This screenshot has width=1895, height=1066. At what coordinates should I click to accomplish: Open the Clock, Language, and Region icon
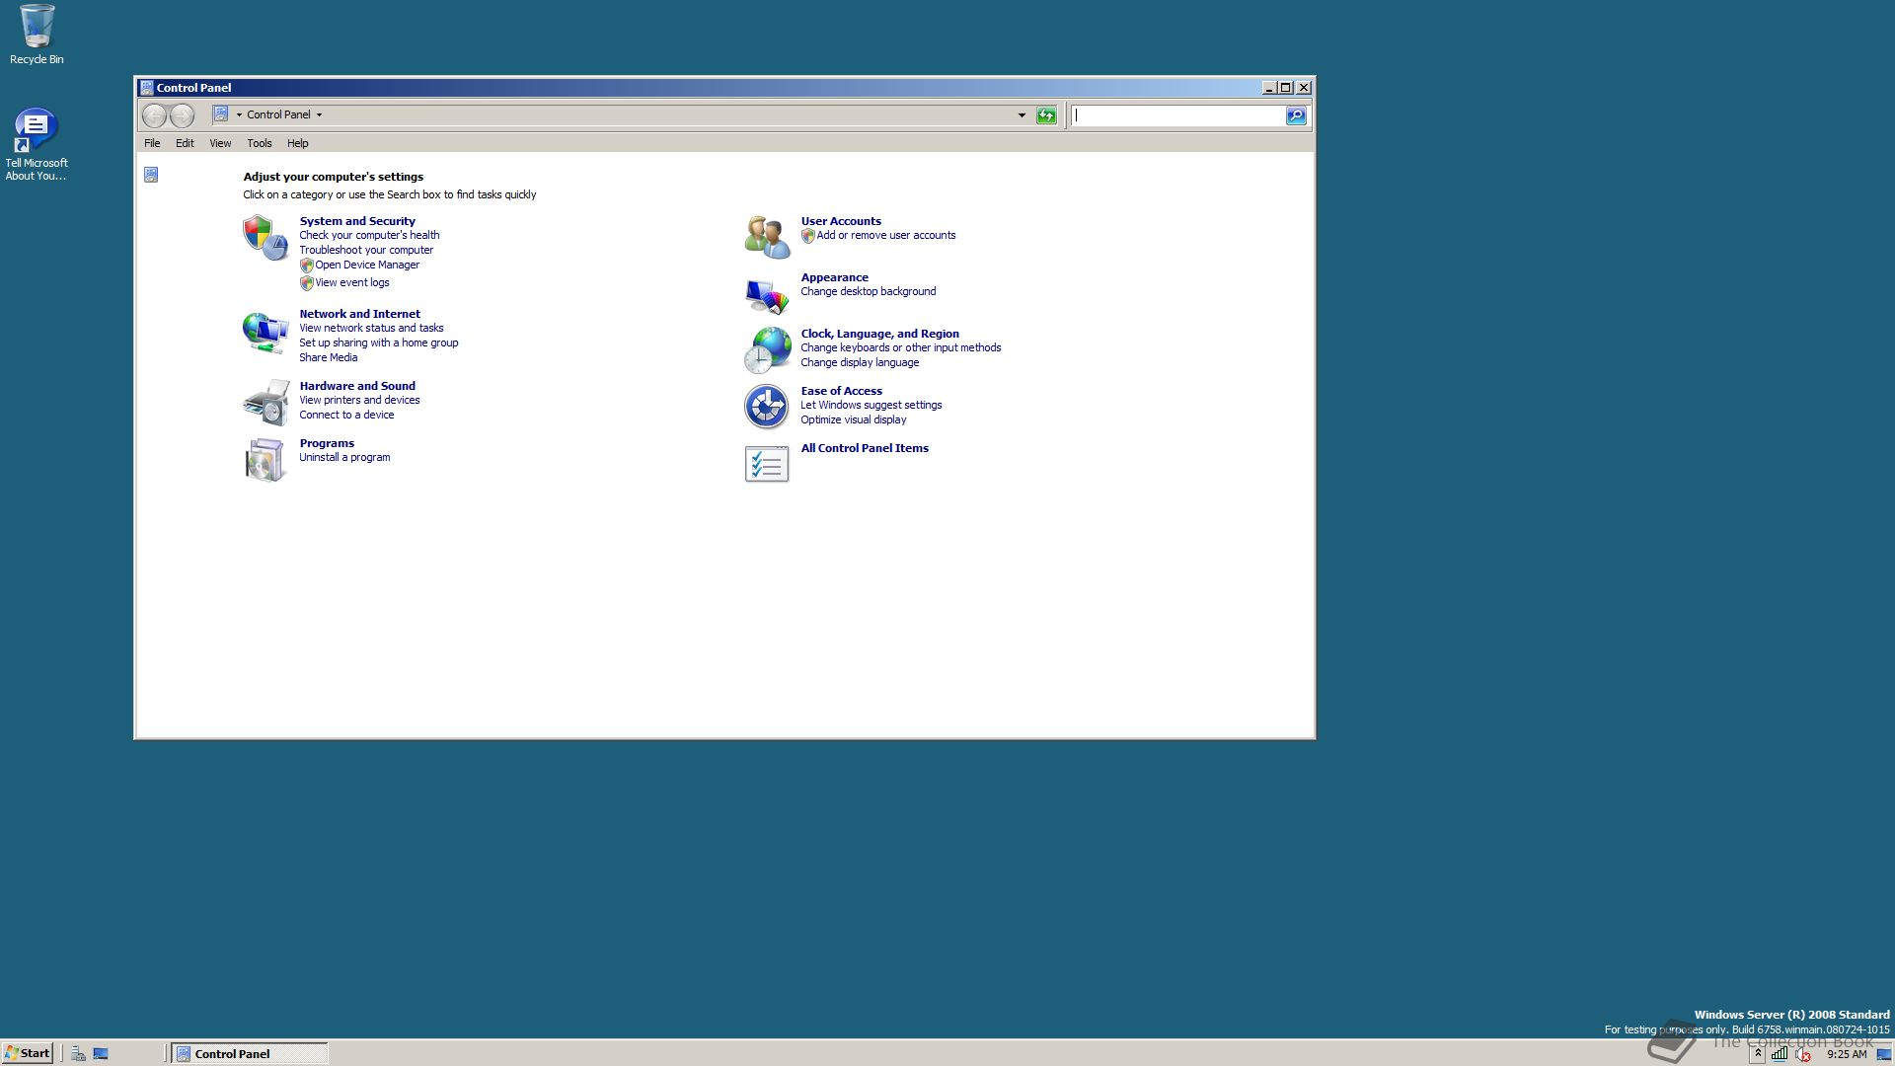point(767,350)
